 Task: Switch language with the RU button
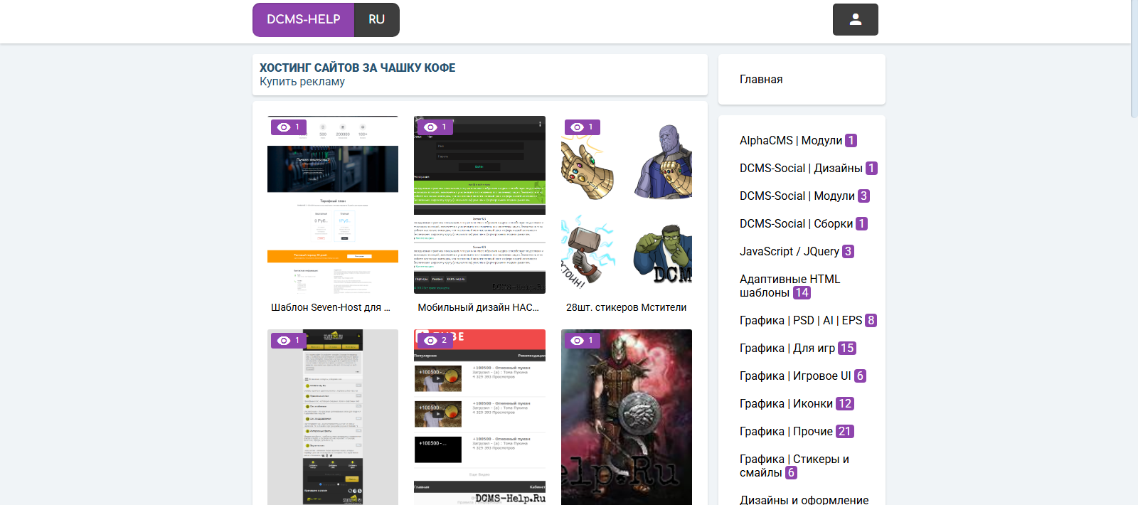click(x=376, y=20)
